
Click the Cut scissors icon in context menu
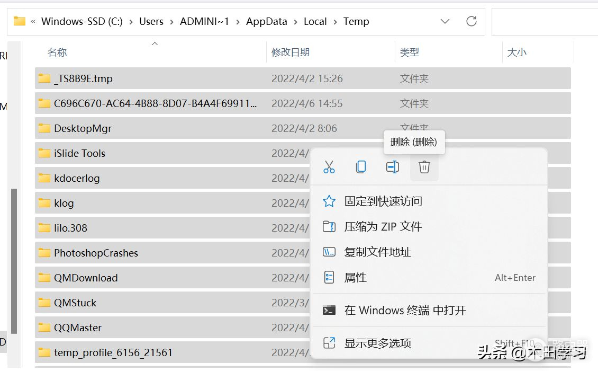point(329,167)
